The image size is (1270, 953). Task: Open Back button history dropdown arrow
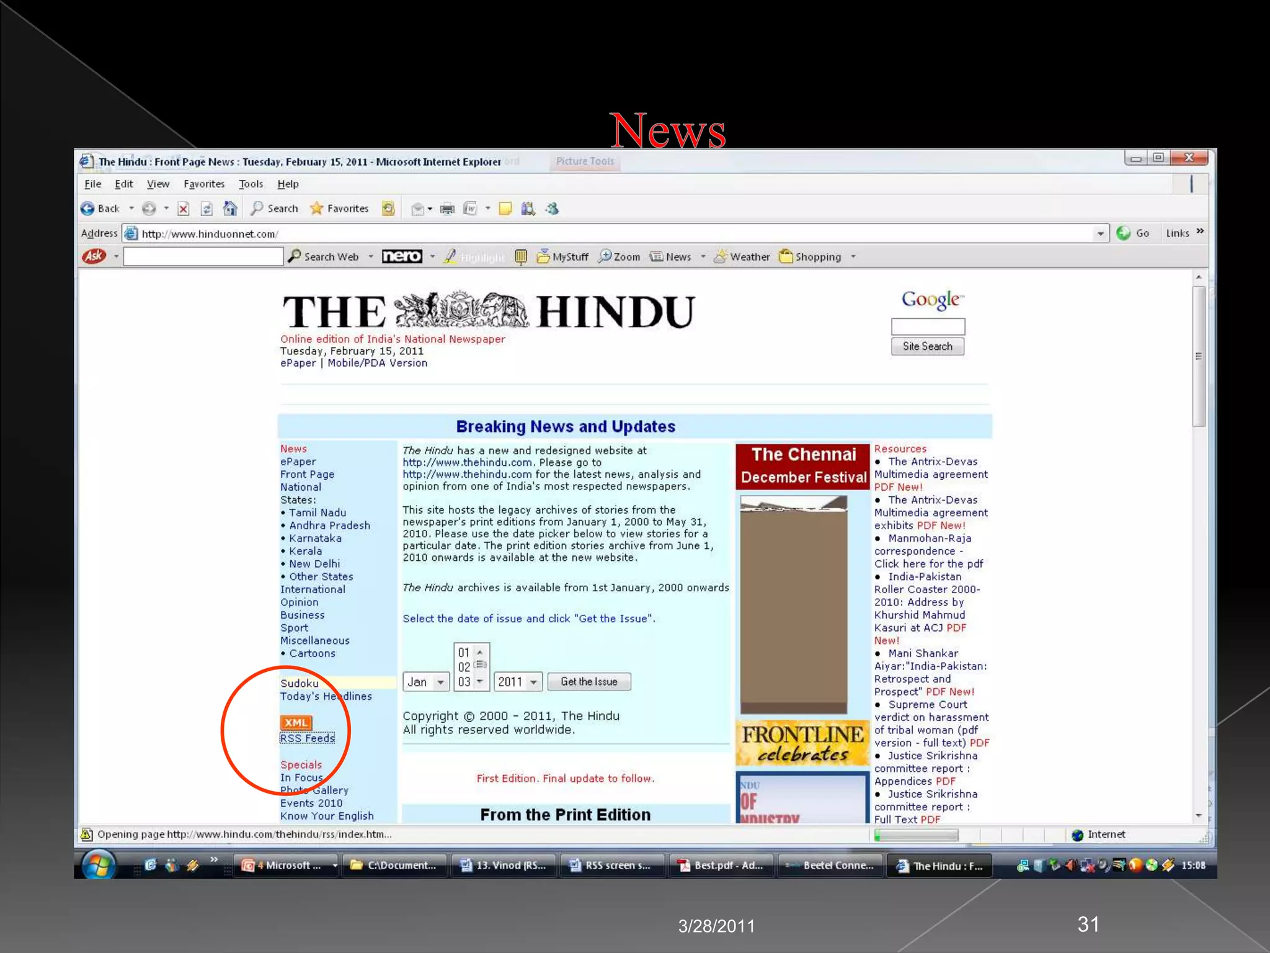click(x=131, y=208)
